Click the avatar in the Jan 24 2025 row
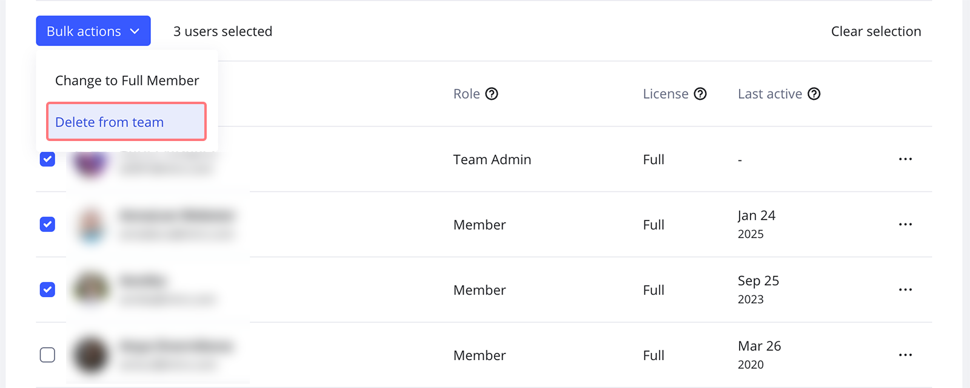The image size is (970, 388). click(x=91, y=225)
